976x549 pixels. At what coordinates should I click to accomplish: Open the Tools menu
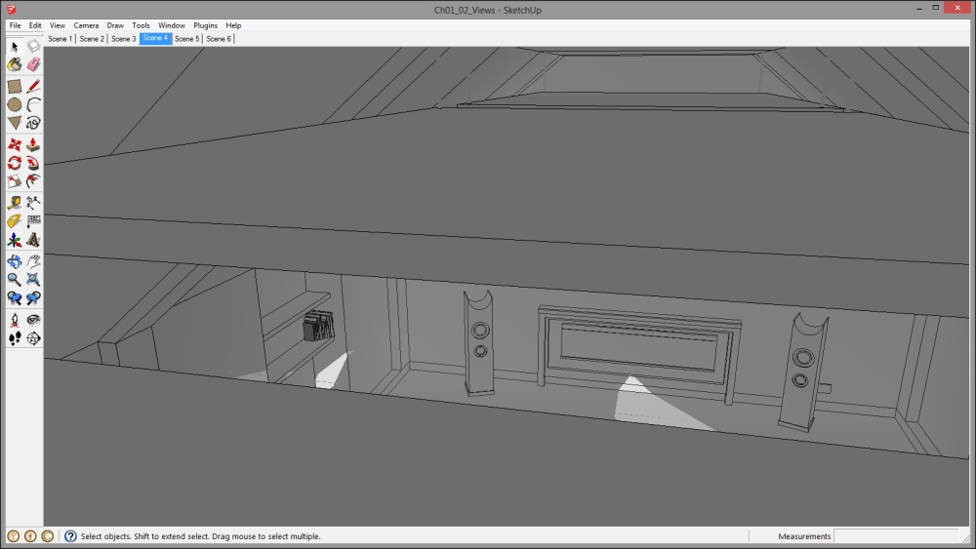click(141, 25)
